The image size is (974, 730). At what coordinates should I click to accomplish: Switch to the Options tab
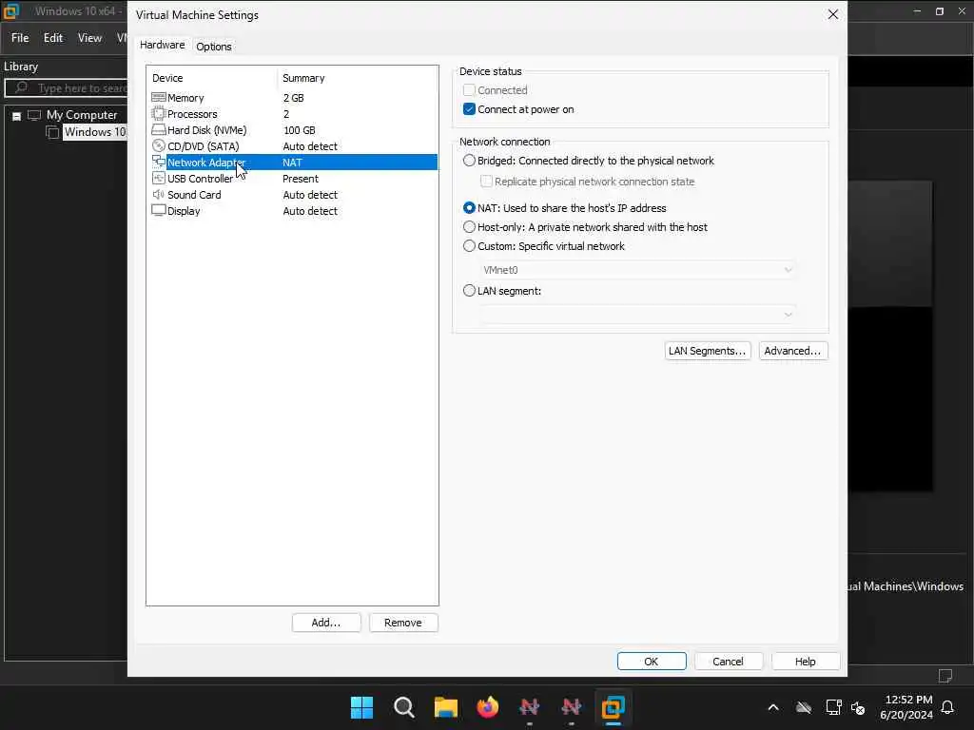point(214,47)
